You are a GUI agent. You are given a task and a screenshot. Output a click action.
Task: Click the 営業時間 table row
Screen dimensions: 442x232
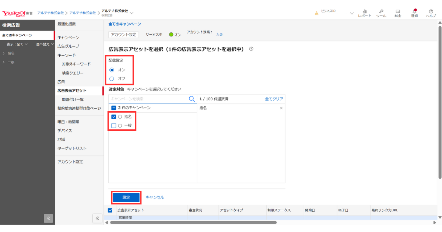[270, 218]
